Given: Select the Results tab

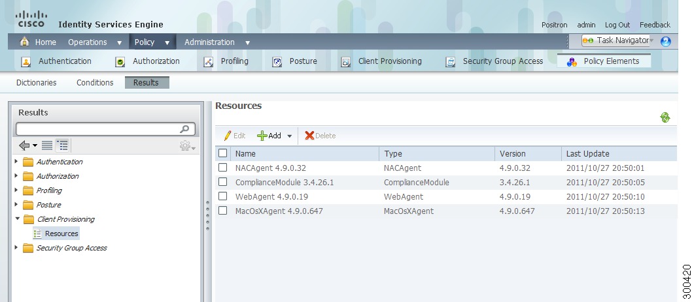Looking at the screenshot, I should [x=147, y=82].
